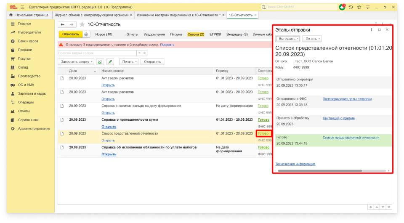Open the Письма section link
This screenshot has height=223, width=404.
point(176,35)
